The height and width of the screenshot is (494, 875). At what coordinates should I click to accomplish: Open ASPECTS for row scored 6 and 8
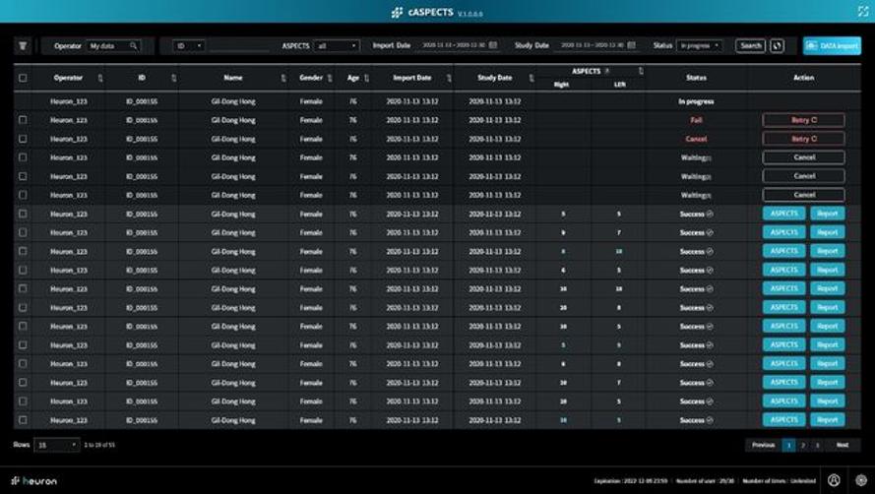click(784, 363)
